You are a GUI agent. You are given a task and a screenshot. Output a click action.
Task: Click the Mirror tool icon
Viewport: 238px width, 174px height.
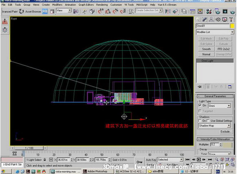[x=168, y=11]
